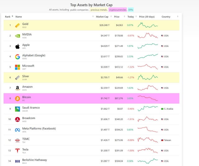199x166 pixels.
Task: Click the Amazon logo icon
Action: [17, 88]
